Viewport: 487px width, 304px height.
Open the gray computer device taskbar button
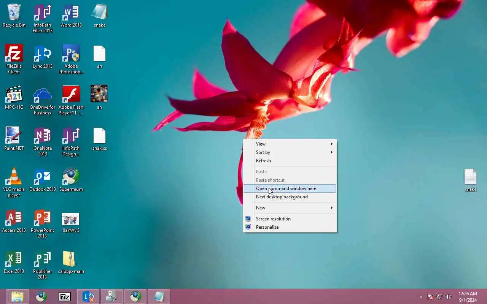pyautogui.click(x=112, y=296)
